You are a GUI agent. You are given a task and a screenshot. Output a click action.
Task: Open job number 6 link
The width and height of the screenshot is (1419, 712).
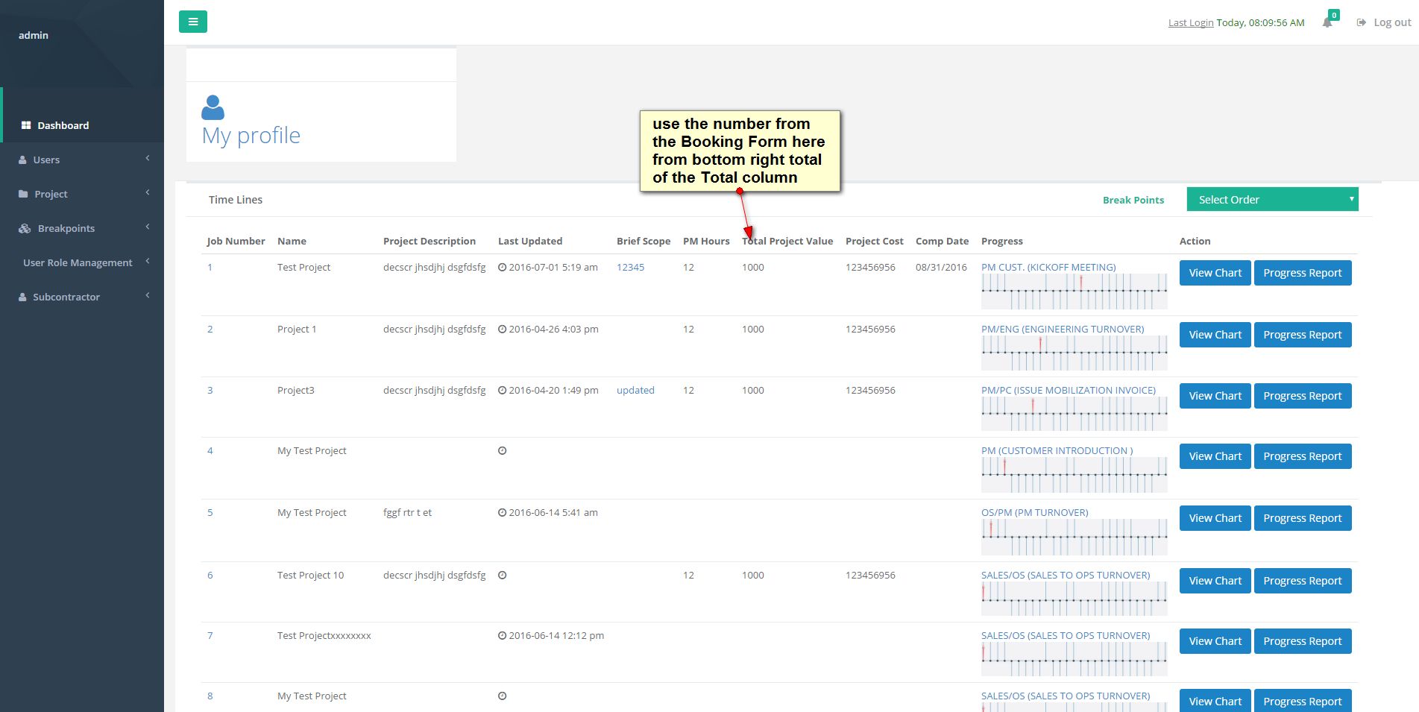click(210, 575)
